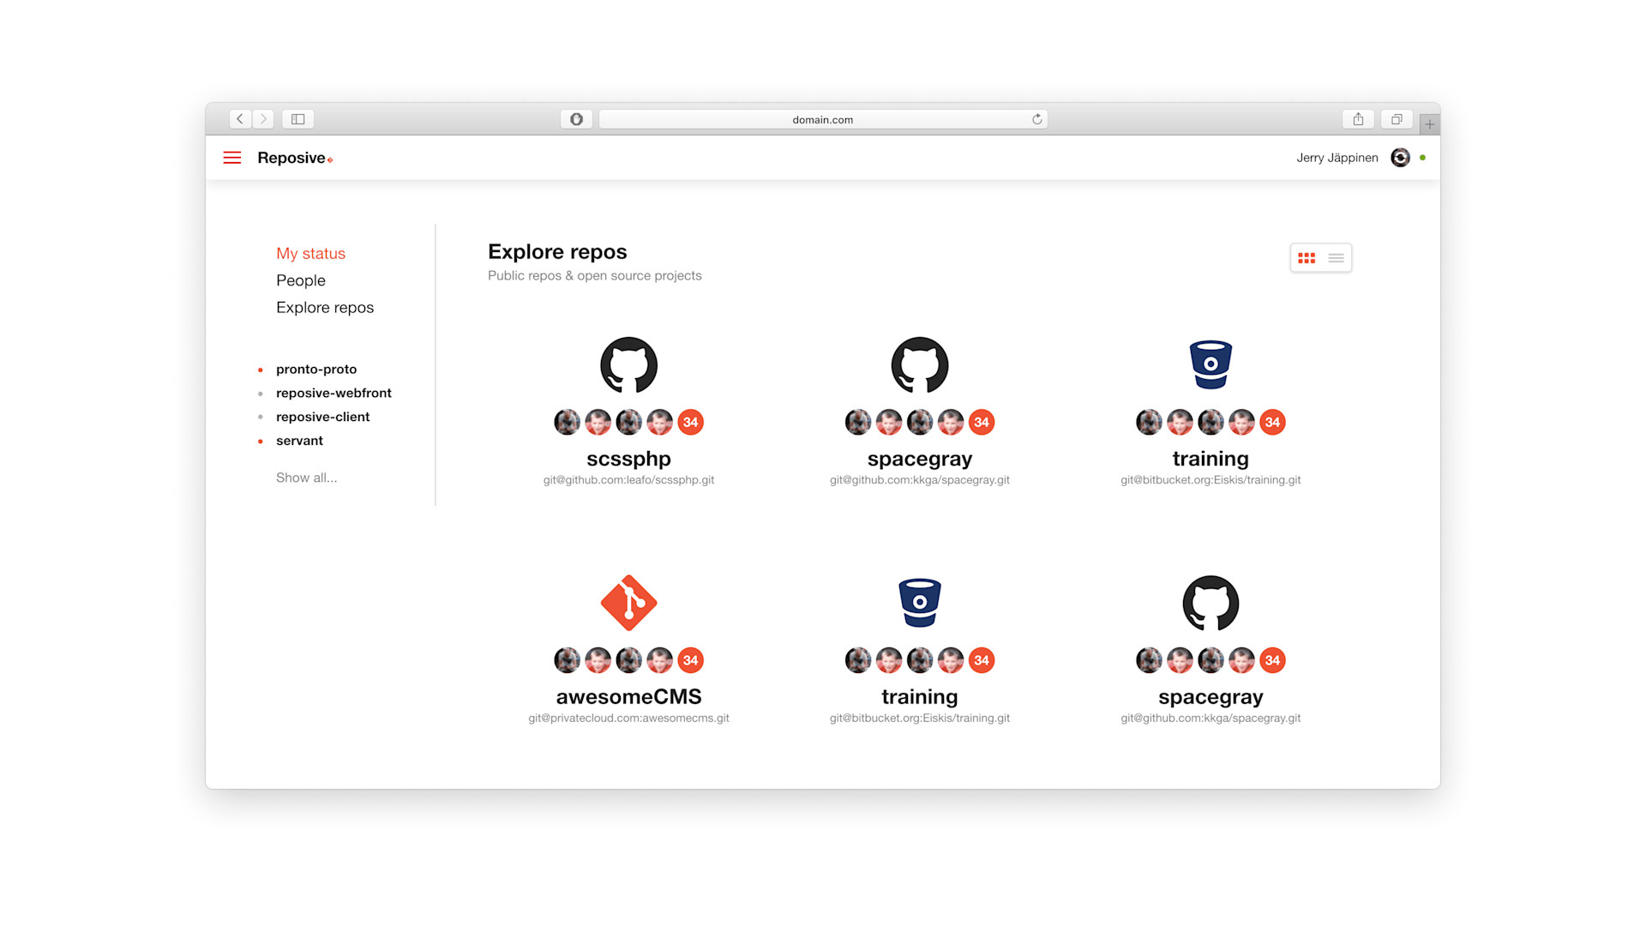Image resolution: width=1646 pixels, height=926 pixels.
Task: Select Explore repos in the sidebar
Action: [x=325, y=308]
